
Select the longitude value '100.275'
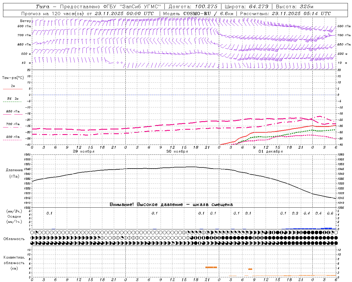point(206,7)
